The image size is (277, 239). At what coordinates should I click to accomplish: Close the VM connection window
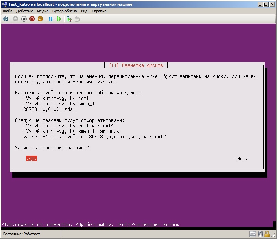(x=272, y=4)
